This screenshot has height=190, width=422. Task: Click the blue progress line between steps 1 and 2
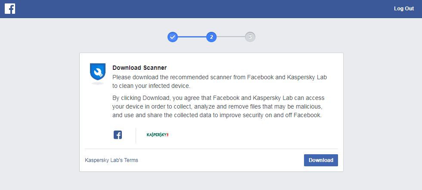point(192,37)
